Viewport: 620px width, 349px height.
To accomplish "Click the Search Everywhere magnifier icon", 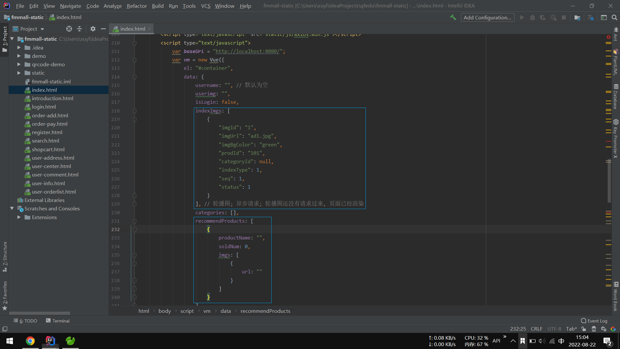I will tap(615, 17).
